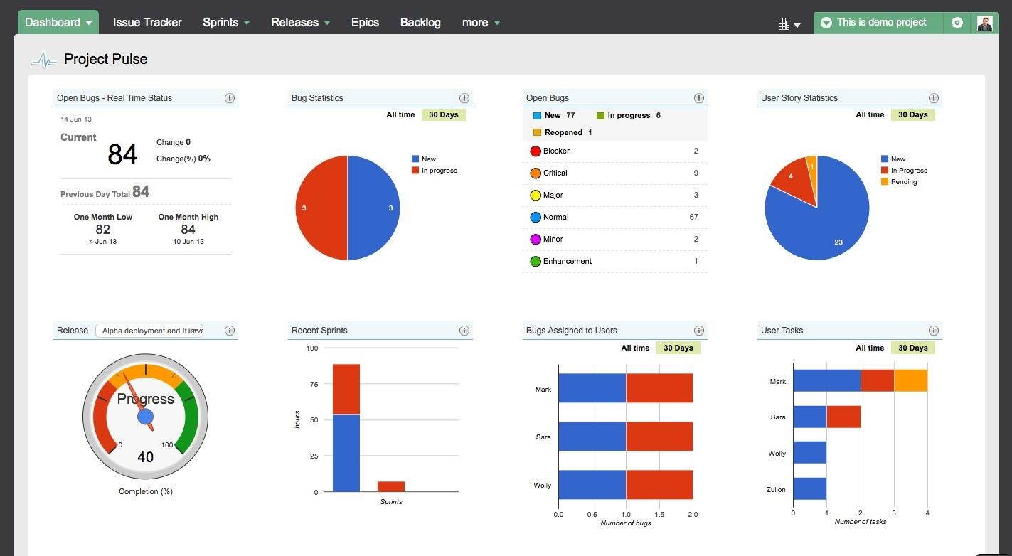Open the Release selection dropdown
The width and height of the screenshot is (1012, 556).
point(149,331)
